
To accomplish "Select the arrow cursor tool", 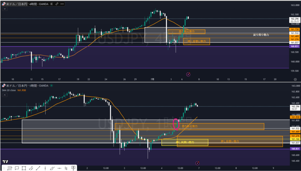I will click(x=66, y=168).
